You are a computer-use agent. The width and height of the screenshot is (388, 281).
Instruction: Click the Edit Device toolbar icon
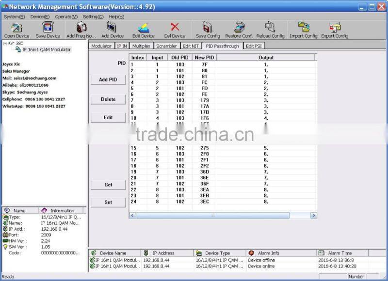144,28
